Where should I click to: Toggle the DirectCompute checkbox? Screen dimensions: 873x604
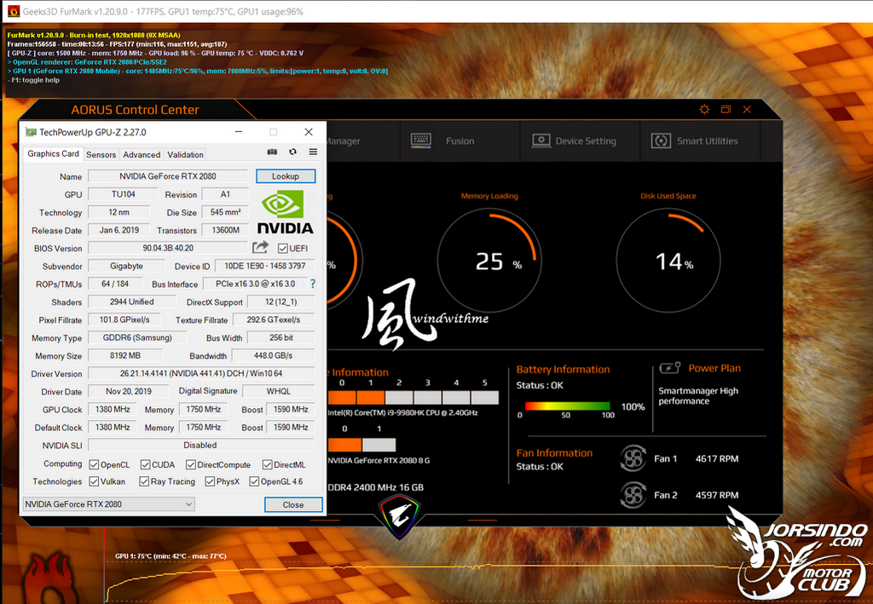pyautogui.click(x=191, y=464)
